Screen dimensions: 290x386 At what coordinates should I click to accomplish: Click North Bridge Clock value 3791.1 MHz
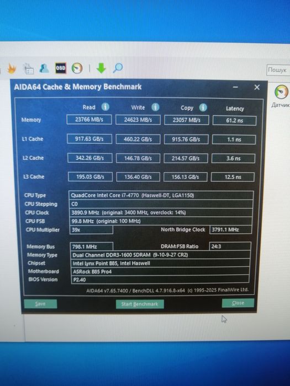tap(230, 229)
